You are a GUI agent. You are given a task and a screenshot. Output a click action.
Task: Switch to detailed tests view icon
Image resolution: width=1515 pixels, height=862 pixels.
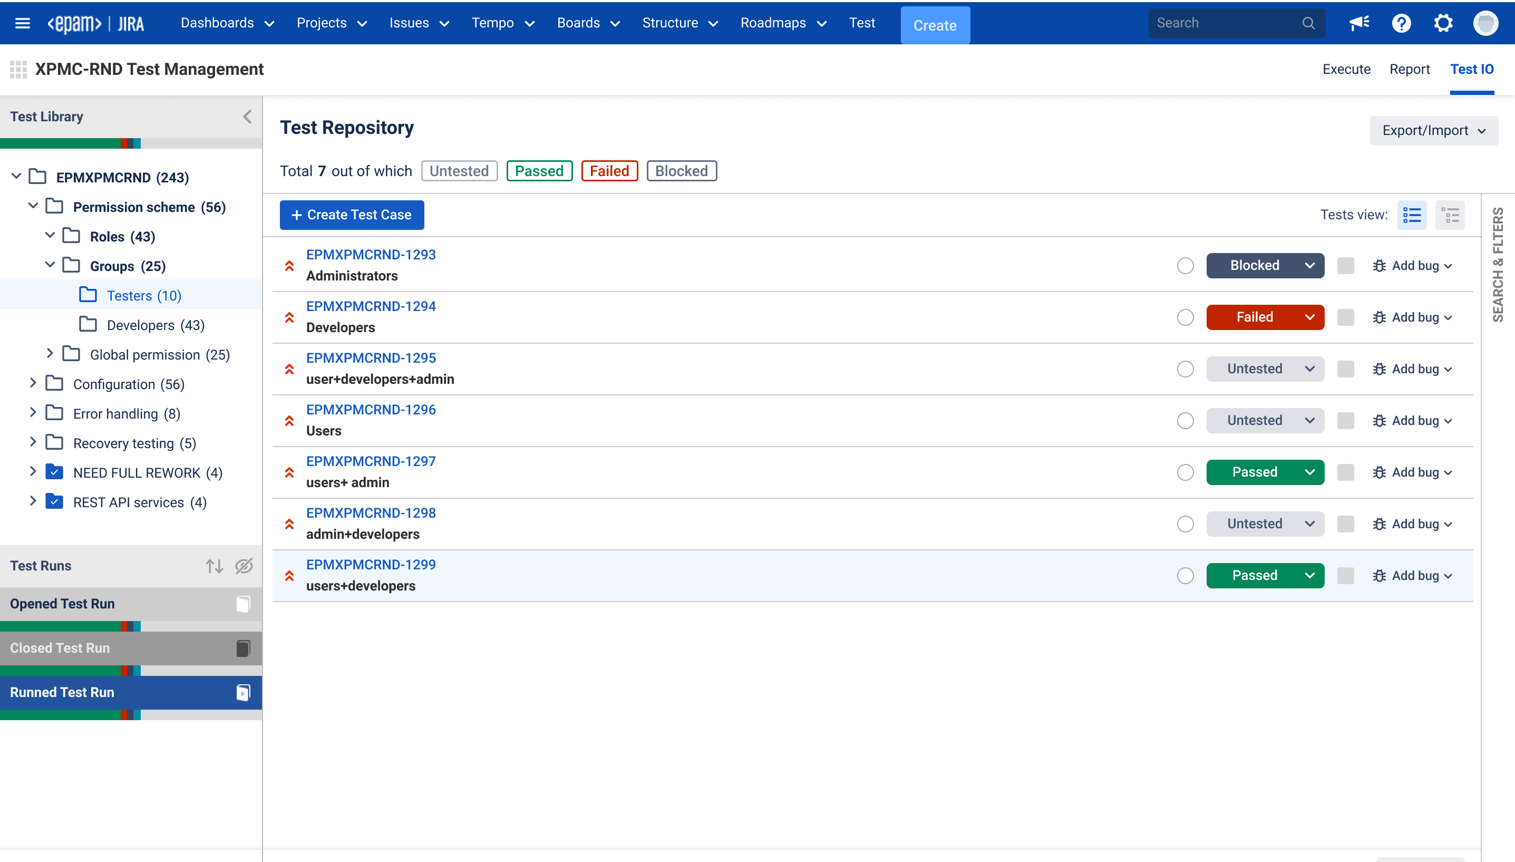(x=1449, y=215)
